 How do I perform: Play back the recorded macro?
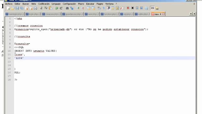point(137,8)
